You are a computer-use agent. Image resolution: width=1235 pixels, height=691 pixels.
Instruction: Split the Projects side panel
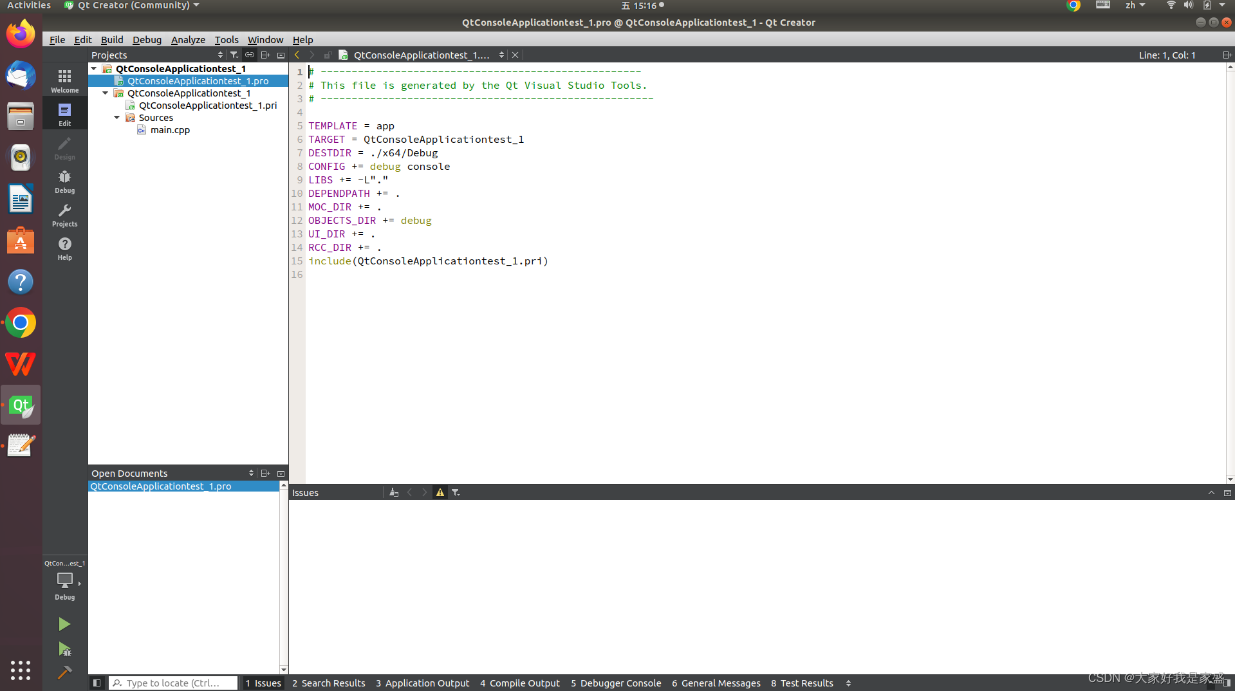[265, 55]
